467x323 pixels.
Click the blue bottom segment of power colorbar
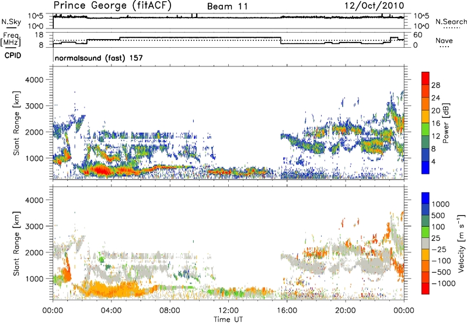[x=426, y=167]
